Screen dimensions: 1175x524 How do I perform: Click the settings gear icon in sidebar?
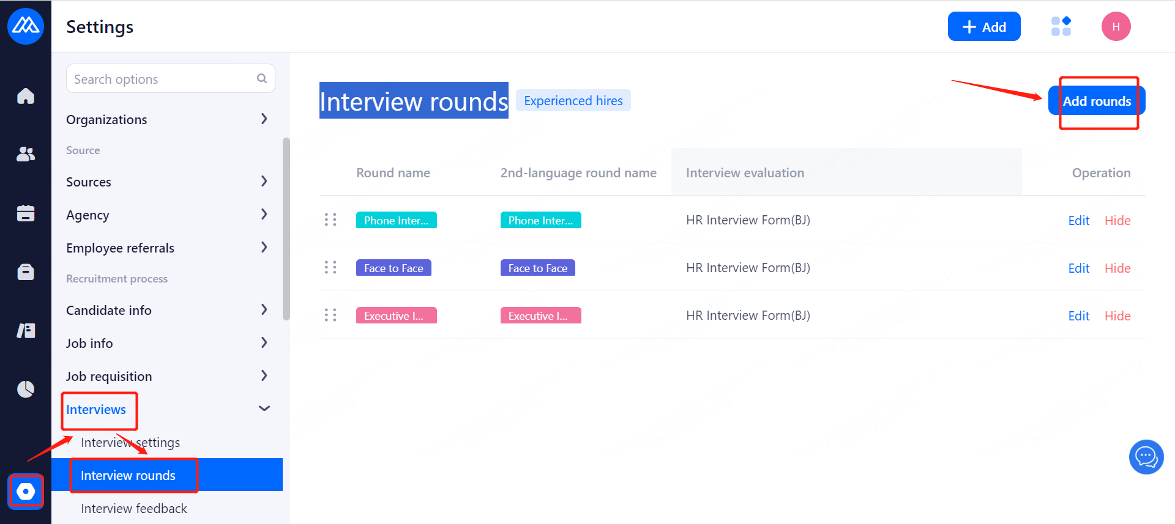click(26, 491)
